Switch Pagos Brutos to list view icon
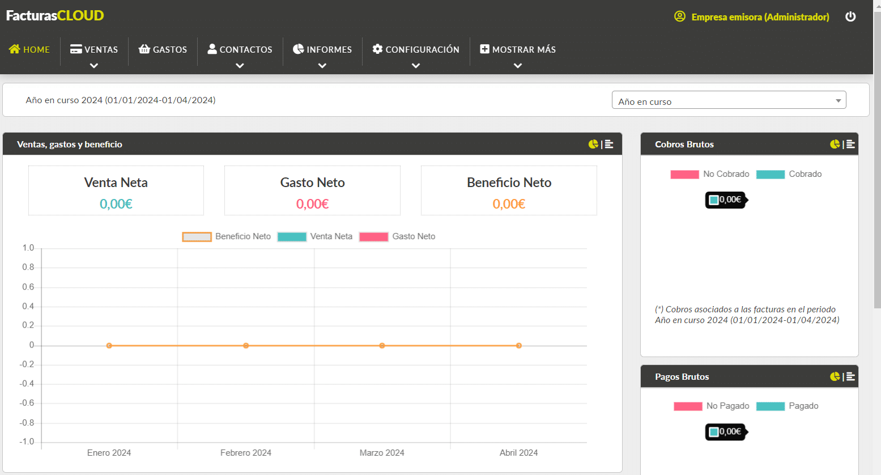The width and height of the screenshot is (881, 475). point(850,376)
